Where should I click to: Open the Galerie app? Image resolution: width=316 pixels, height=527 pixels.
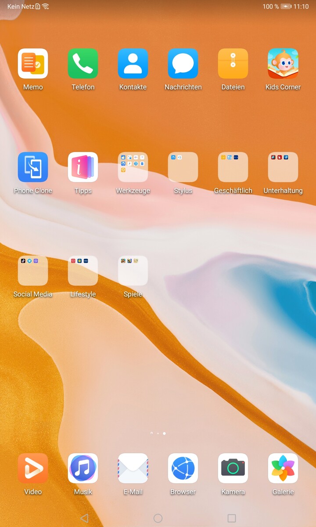click(283, 469)
